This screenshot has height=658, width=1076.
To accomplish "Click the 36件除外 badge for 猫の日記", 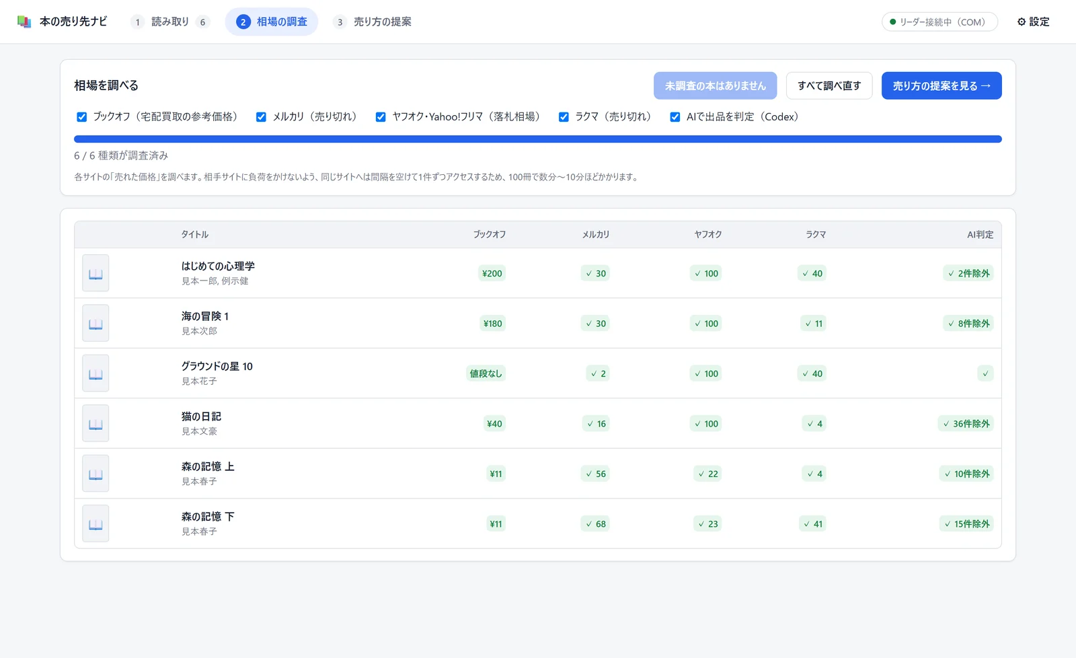I will [x=966, y=424].
